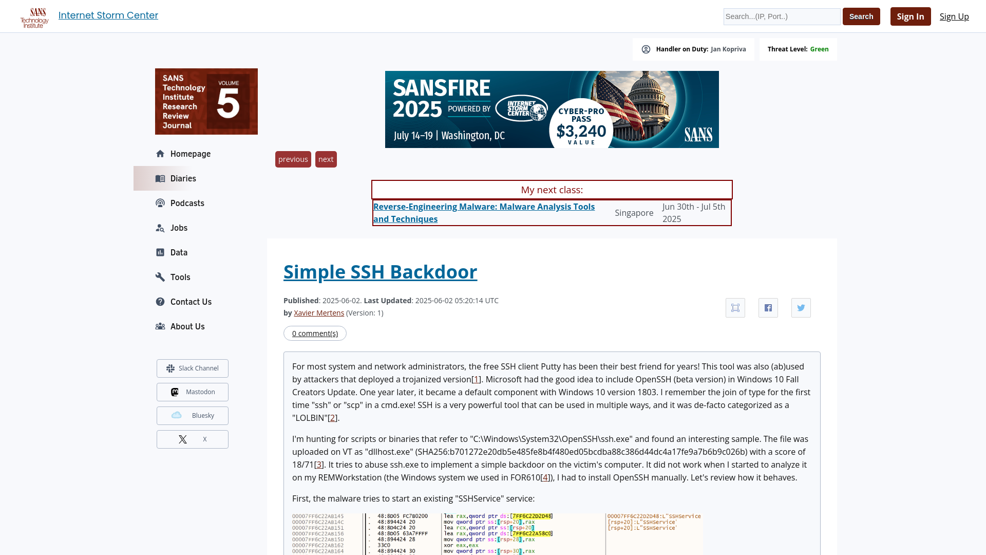Click the Search button
Image resolution: width=986 pixels, height=555 pixels.
click(x=861, y=16)
